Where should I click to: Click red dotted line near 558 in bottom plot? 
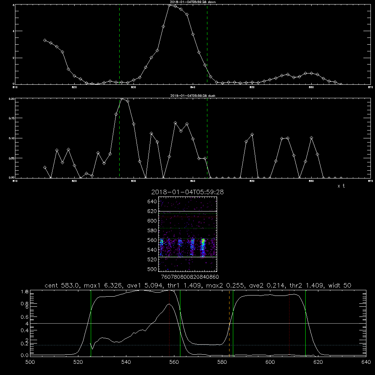coord(169,323)
